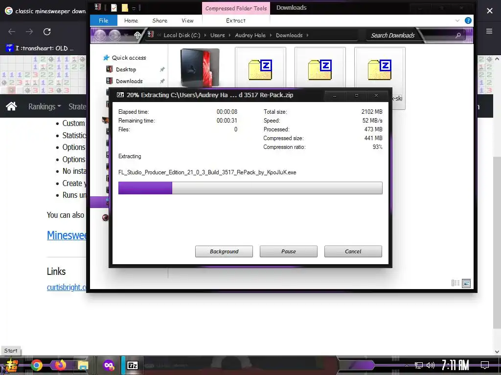The height and width of the screenshot is (375, 501).
Task: Switch Explorer to large icons view
Action: [x=466, y=283]
